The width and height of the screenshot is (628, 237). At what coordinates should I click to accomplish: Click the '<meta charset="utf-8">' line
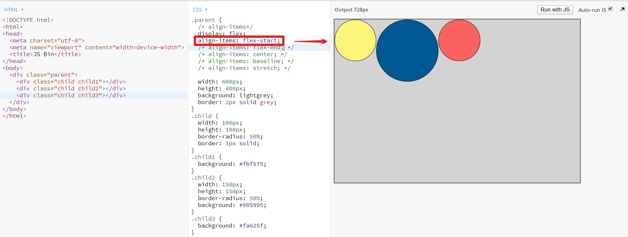47,40
